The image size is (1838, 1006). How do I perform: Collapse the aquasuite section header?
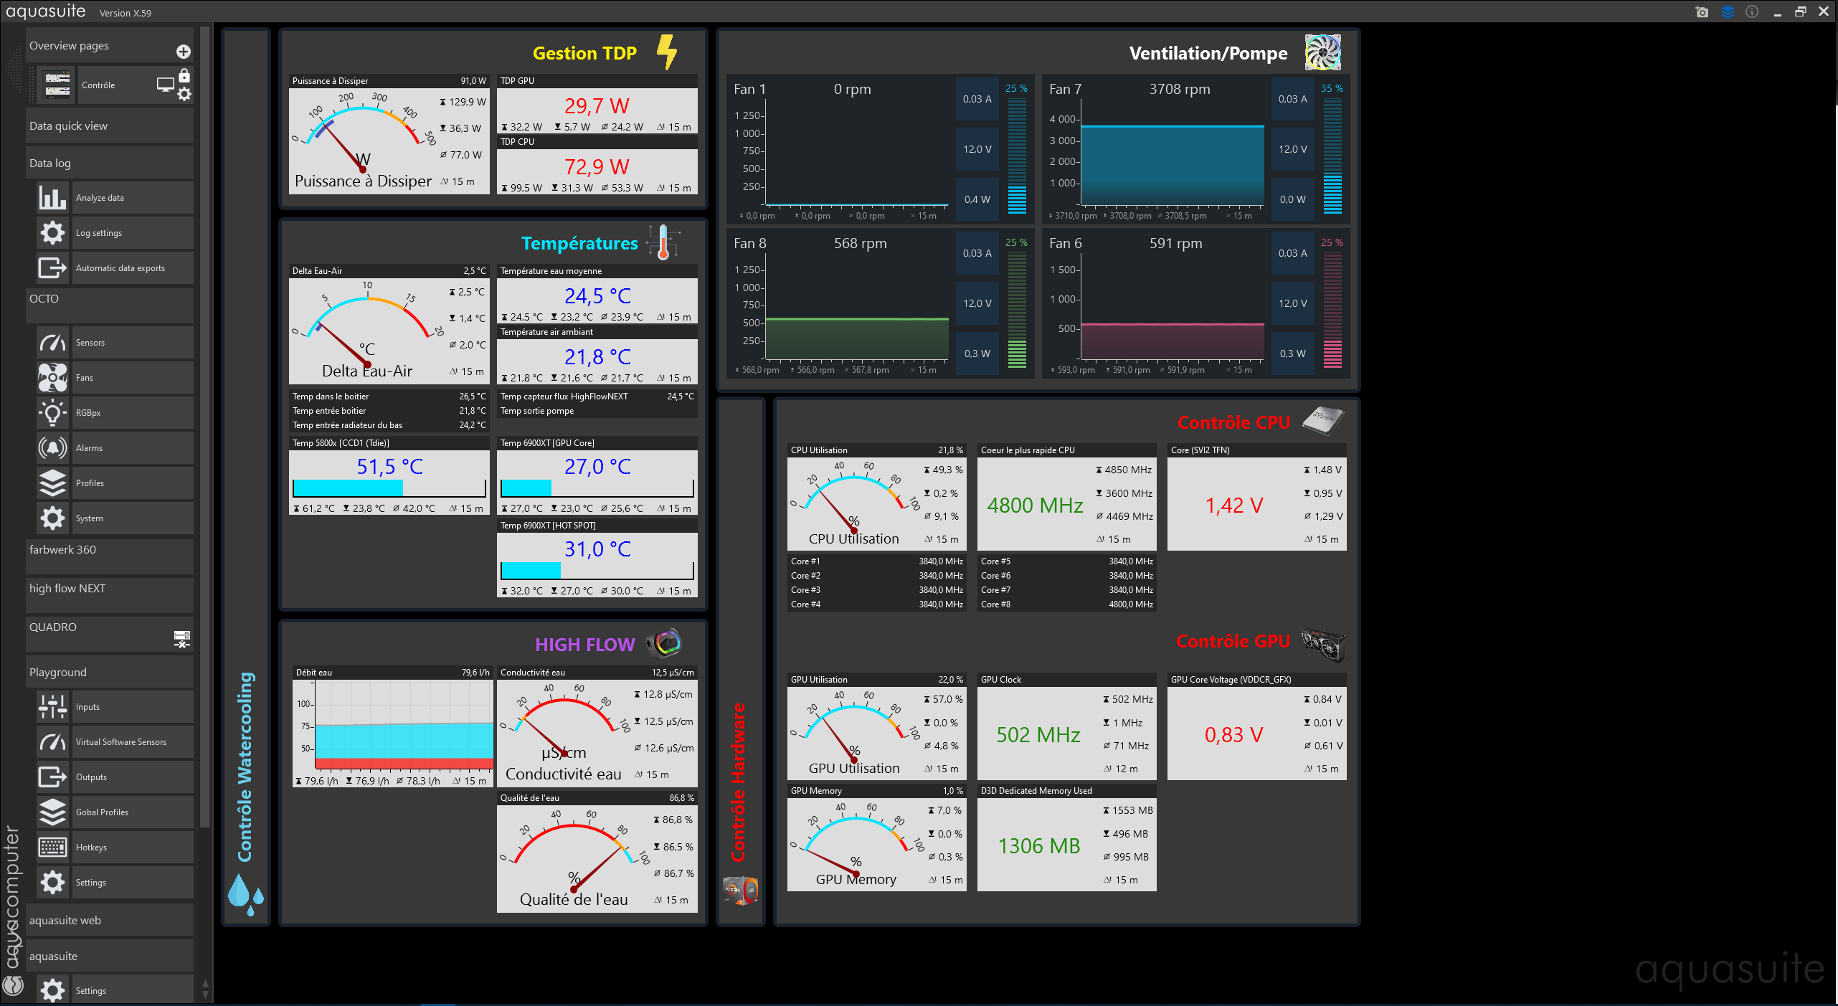(110, 956)
